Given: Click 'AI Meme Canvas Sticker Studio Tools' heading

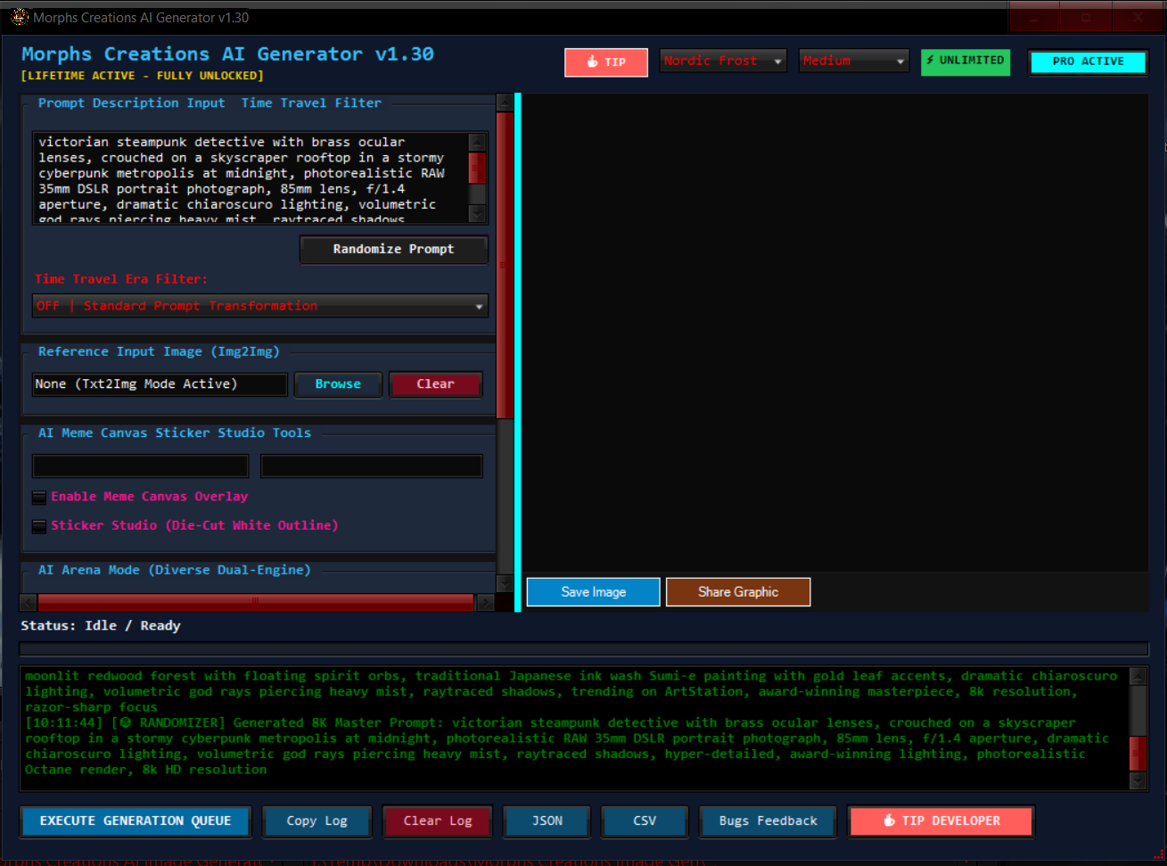Looking at the screenshot, I should [175, 433].
